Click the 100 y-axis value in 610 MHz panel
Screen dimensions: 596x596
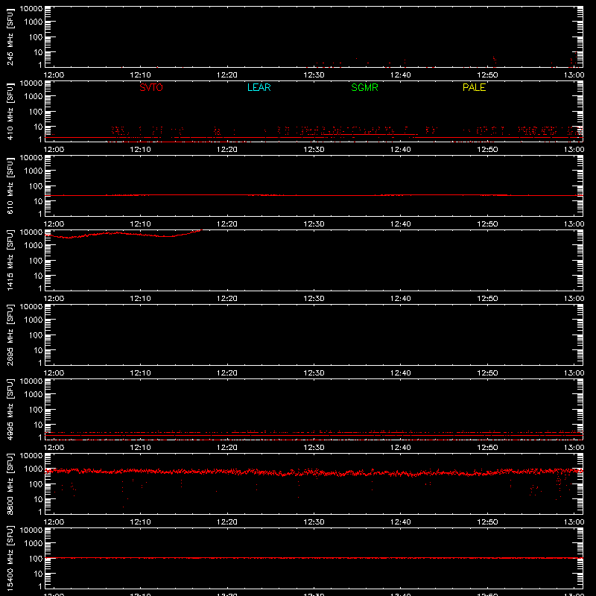click(36, 186)
